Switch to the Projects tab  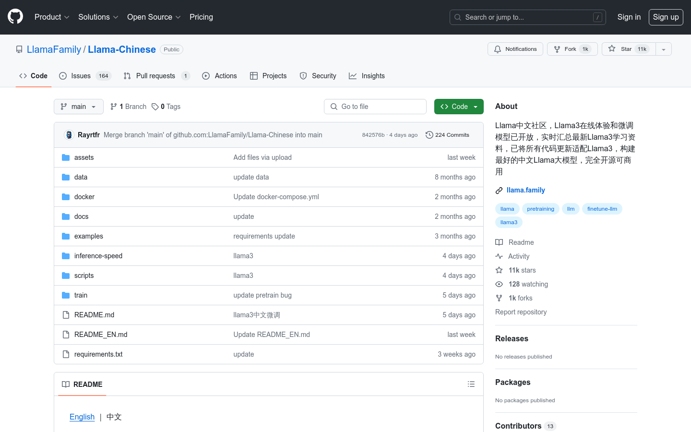[268, 76]
